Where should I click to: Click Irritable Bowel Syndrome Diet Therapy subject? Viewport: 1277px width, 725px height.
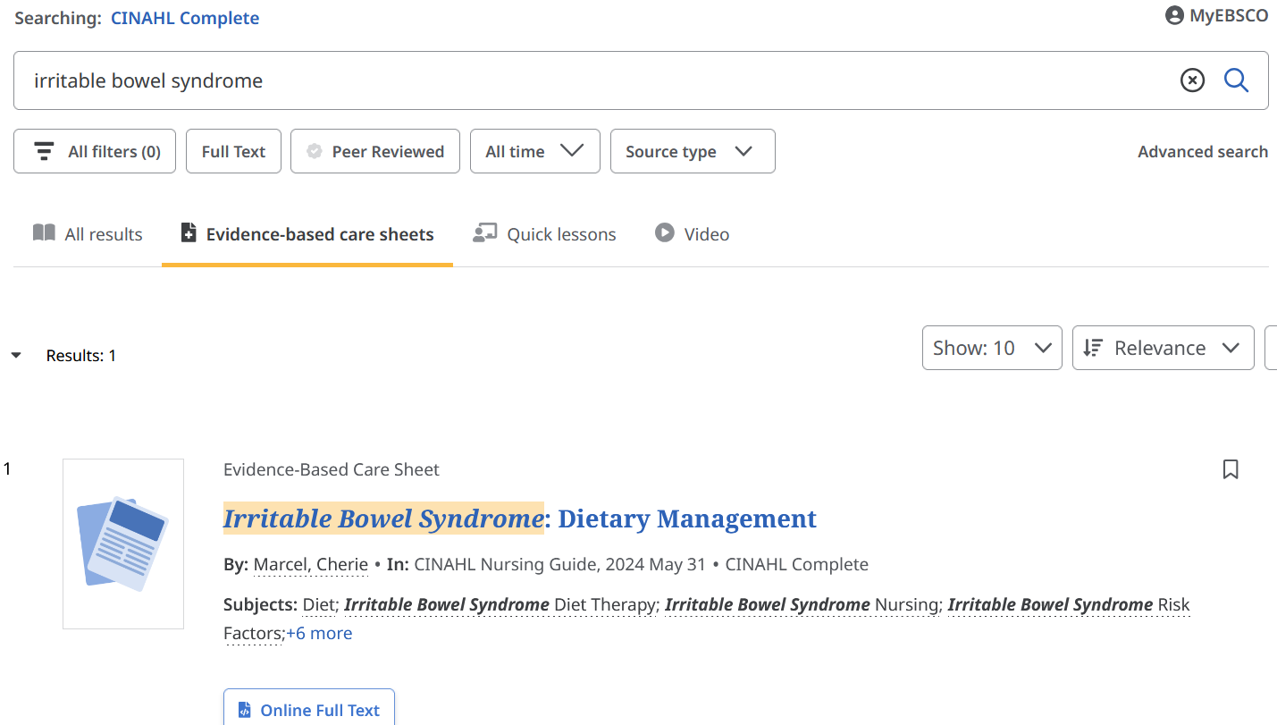point(500,605)
